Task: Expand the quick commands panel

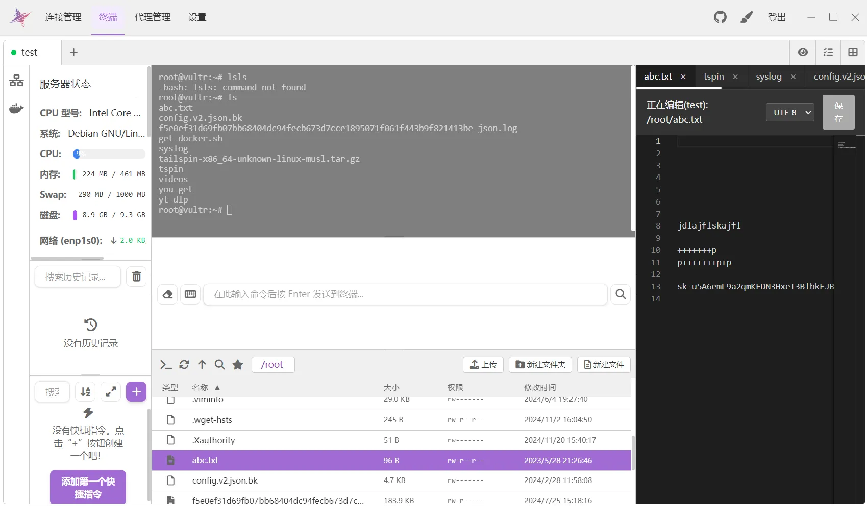Action: 111,392
